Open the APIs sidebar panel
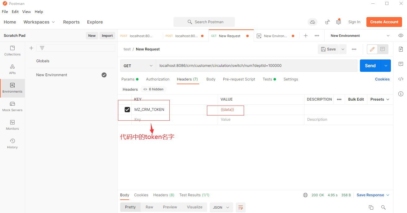 (x=12, y=69)
